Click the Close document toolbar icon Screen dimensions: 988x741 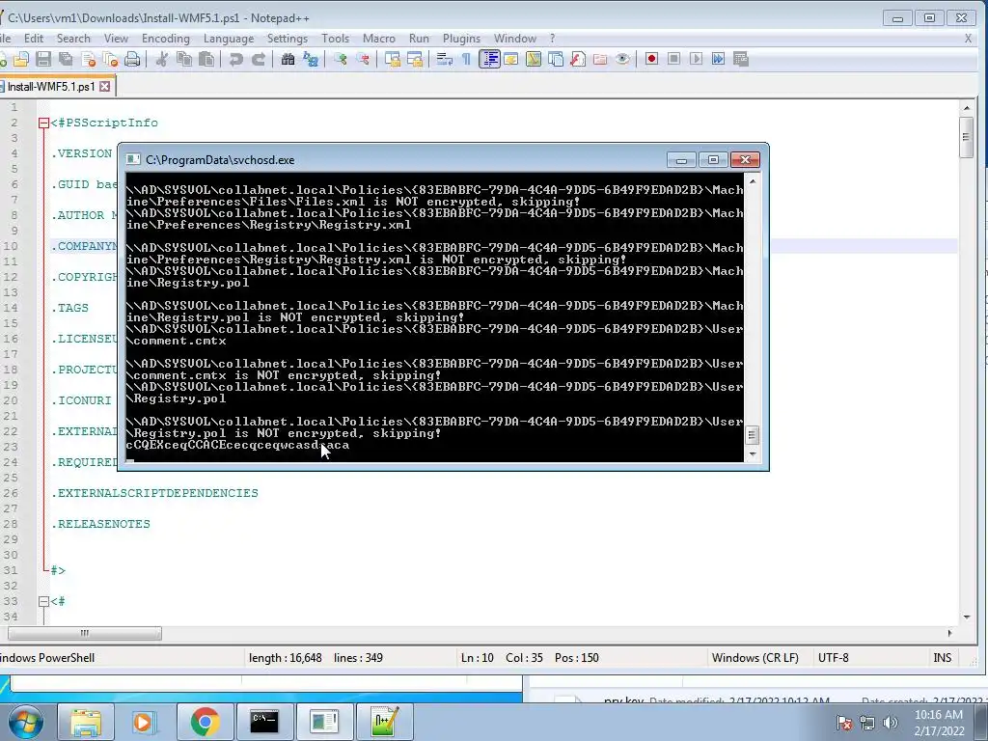(x=88, y=59)
